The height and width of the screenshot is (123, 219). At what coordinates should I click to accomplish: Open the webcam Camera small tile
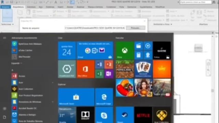click(148, 55)
